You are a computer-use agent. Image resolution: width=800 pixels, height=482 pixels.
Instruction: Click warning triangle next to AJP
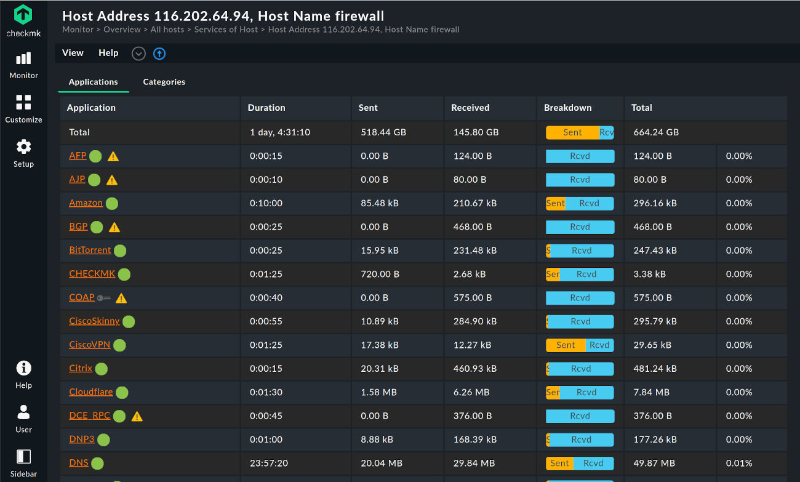tap(111, 180)
